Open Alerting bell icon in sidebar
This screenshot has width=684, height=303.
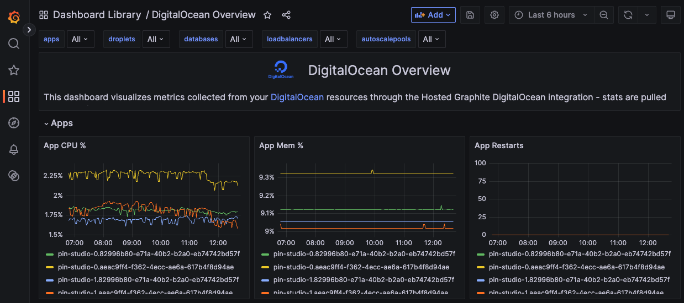pos(14,149)
